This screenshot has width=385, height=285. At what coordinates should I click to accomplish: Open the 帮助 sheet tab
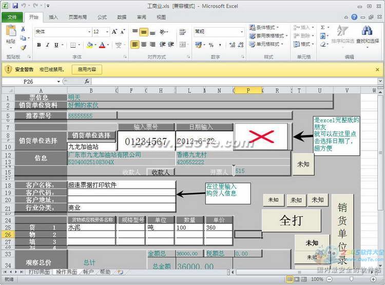(105, 272)
